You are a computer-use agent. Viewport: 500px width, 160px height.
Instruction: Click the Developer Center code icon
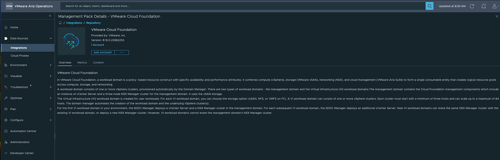(x=6, y=153)
